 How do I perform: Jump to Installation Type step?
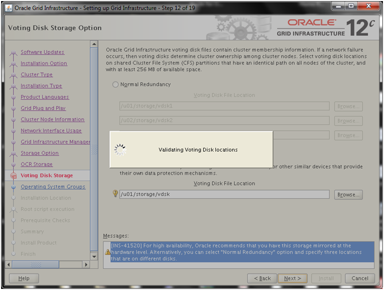(41, 86)
